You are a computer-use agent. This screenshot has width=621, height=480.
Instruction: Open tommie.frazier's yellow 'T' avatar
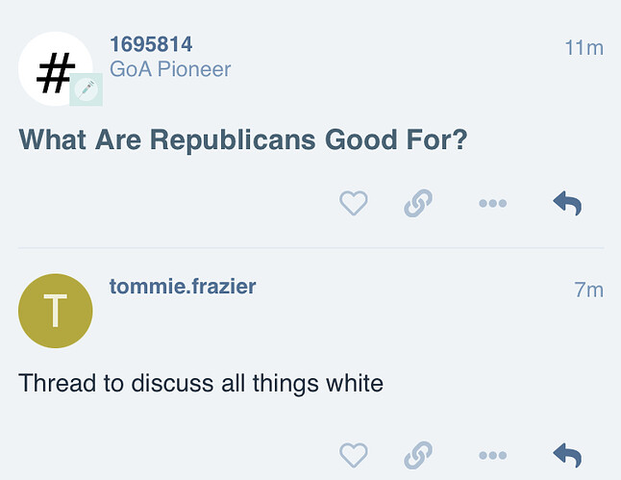pos(56,311)
